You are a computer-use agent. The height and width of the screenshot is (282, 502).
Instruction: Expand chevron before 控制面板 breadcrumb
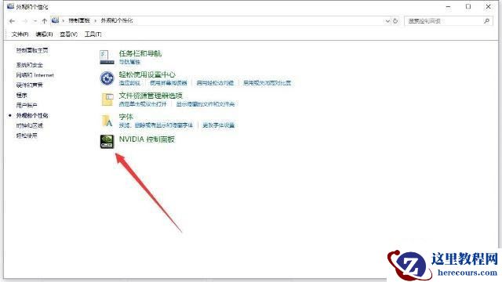(x=64, y=21)
